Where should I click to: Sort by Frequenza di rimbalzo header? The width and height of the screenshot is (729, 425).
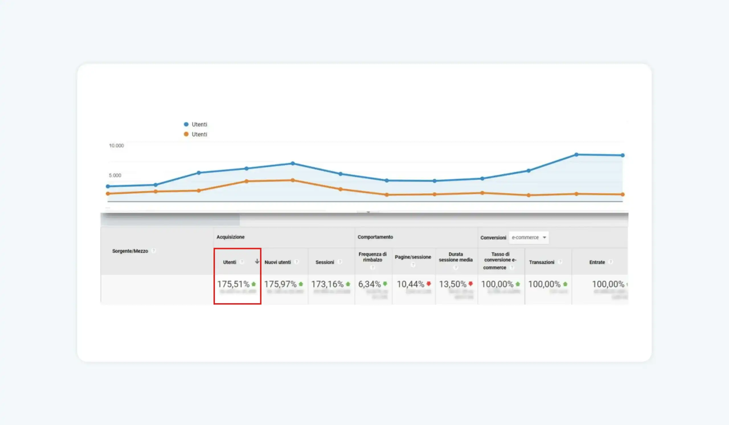pyautogui.click(x=372, y=257)
